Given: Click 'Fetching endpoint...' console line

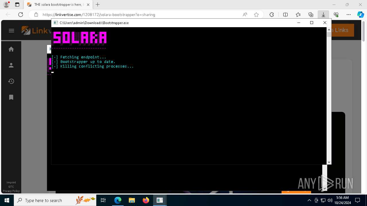Looking at the screenshot, I should click(79, 57).
